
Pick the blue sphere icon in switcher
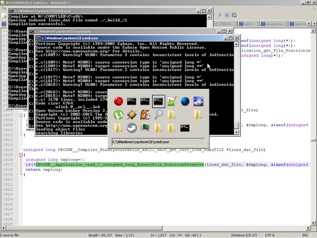click(185, 101)
